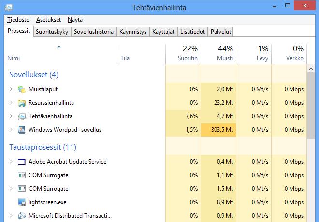
Task: Click the lightscreen.exe icon
Action: click(x=22, y=202)
